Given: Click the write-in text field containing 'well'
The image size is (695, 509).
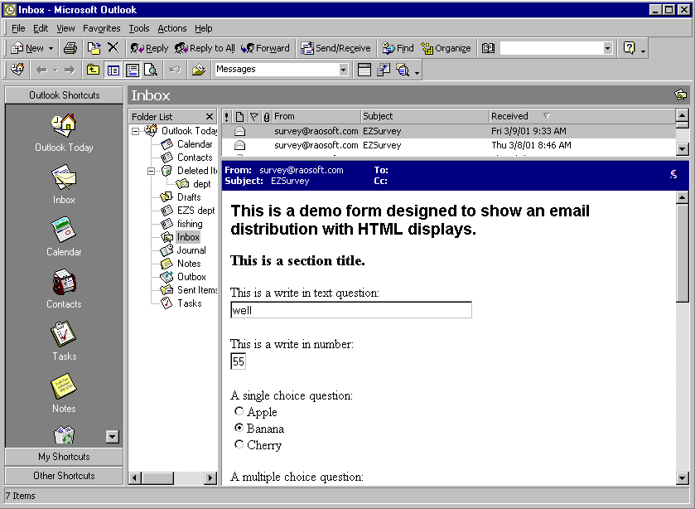Looking at the screenshot, I should [x=351, y=310].
